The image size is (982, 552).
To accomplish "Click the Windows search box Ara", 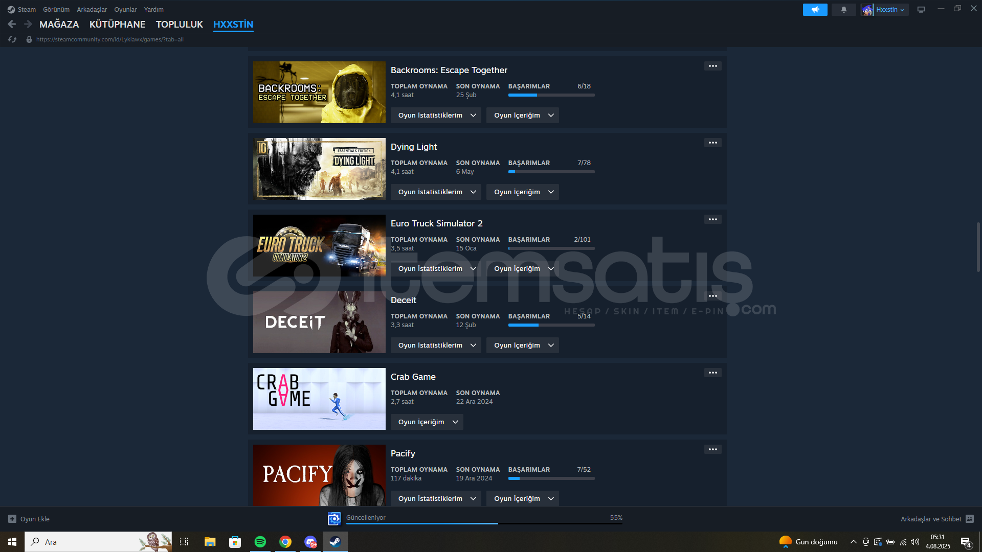I will click(x=98, y=542).
